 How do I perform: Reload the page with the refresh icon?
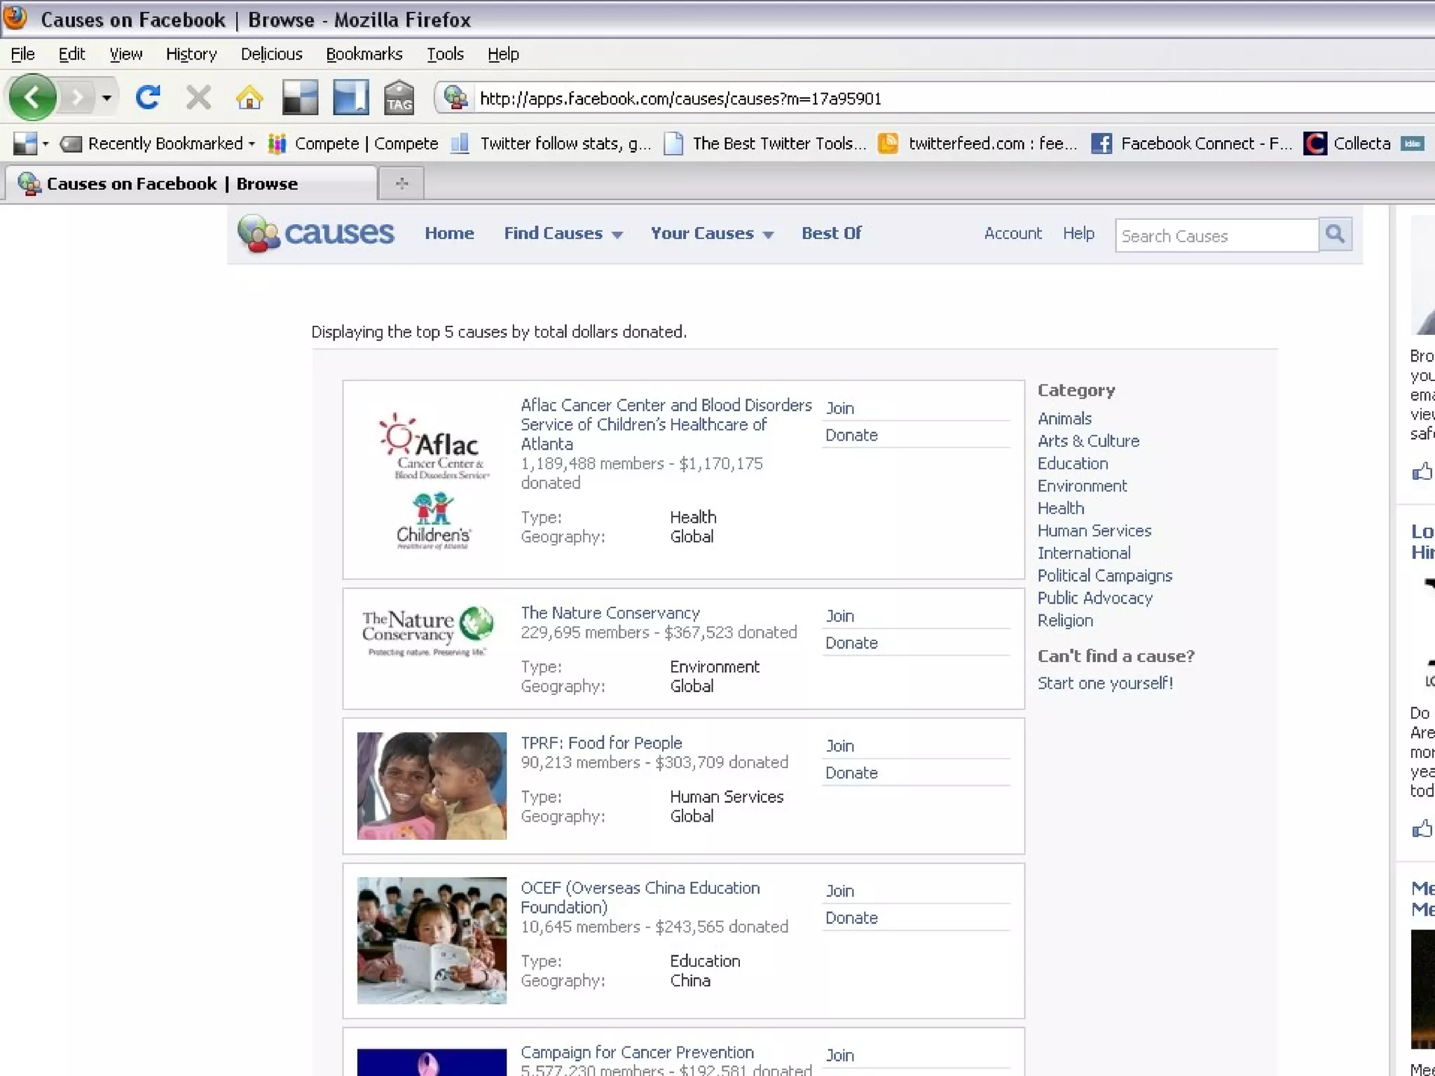click(148, 97)
